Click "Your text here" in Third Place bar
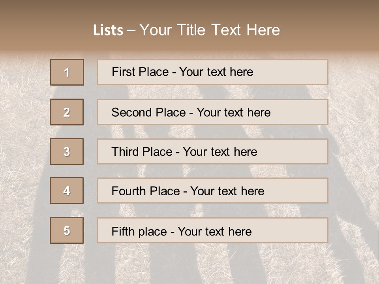Screen dimensions: 379x284 (x=220, y=152)
